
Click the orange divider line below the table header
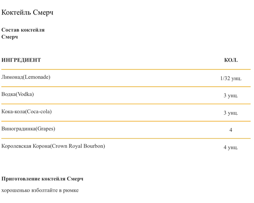click(x=126, y=69)
